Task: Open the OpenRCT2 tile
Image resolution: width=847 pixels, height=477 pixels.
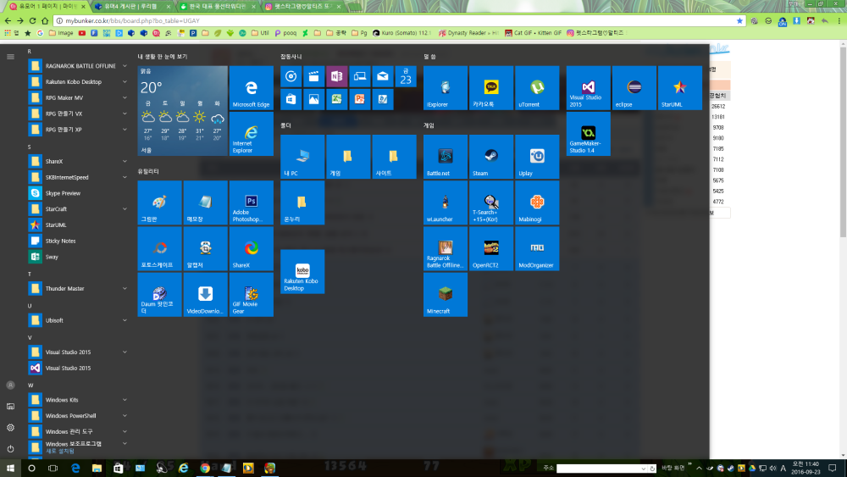Action: pyautogui.click(x=491, y=248)
